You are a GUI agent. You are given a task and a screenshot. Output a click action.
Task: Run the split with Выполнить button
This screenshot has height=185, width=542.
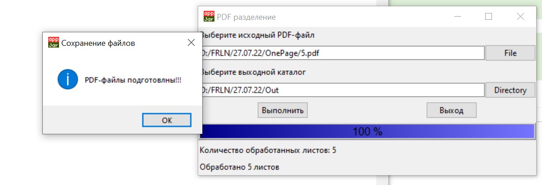tap(282, 110)
